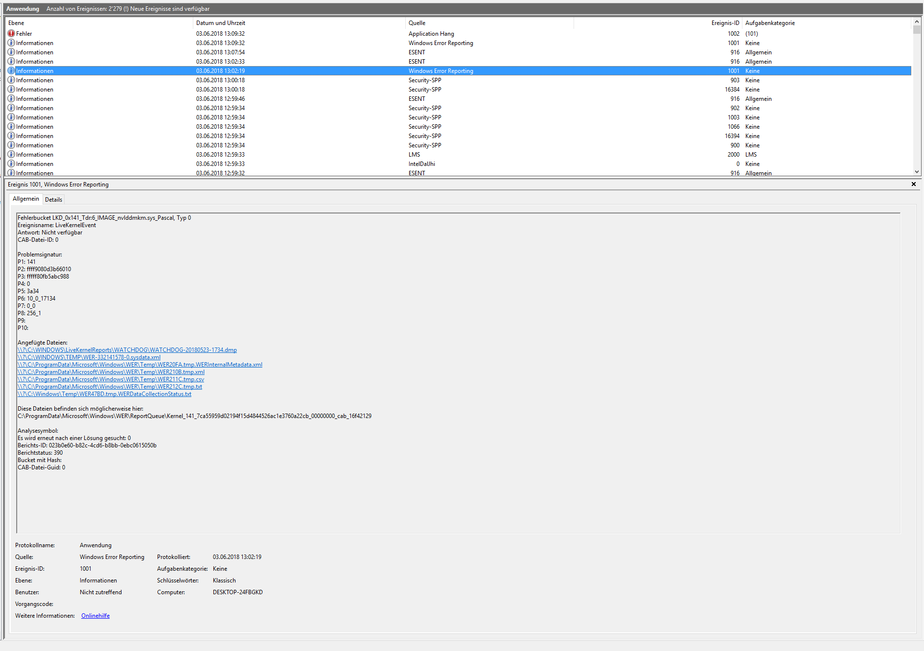The width and height of the screenshot is (924, 651).
Task: Select the Application Hang error event
Action: click(x=459, y=34)
